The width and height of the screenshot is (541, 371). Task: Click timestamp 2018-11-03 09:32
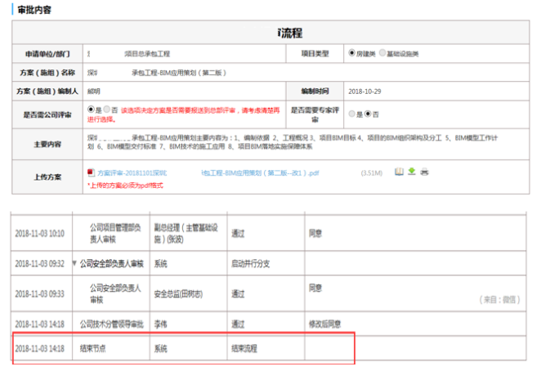[x=40, y=264]
